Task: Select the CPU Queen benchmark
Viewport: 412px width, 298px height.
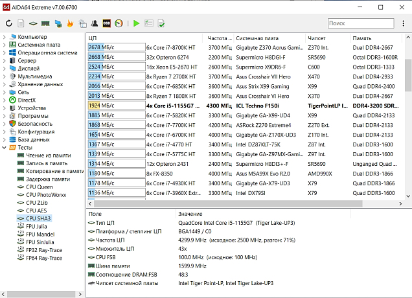Action: point(40,187)
